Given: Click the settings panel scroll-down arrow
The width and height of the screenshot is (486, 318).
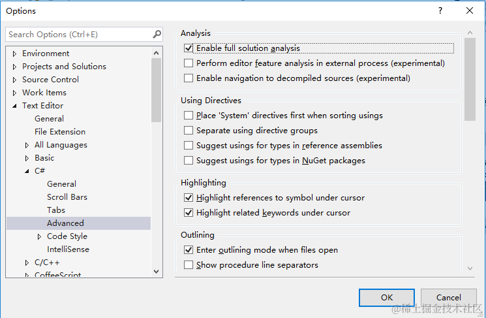Looking at the screenshot, I should (470, 268).
